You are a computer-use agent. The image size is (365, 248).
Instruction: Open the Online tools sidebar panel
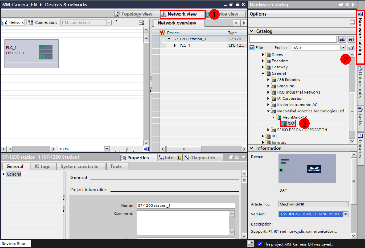pyautogui.click(x=361, y=82)
